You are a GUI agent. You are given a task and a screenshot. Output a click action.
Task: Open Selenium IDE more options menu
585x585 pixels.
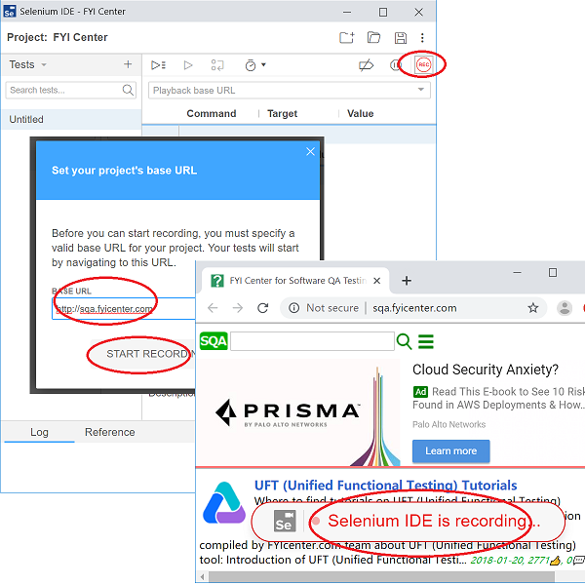(x=422, y=38)
